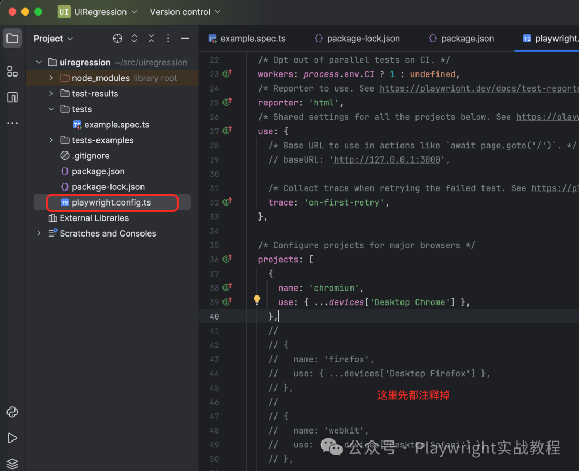This screenshot has height=471, width=579.
Task: Click Select Opened File crosshair icon
Action: coord(117,39)
